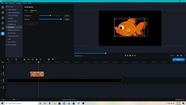Open the Filters magic wand sidebar icon
Viewport: 186px width, 105px height.
[3, 13]
